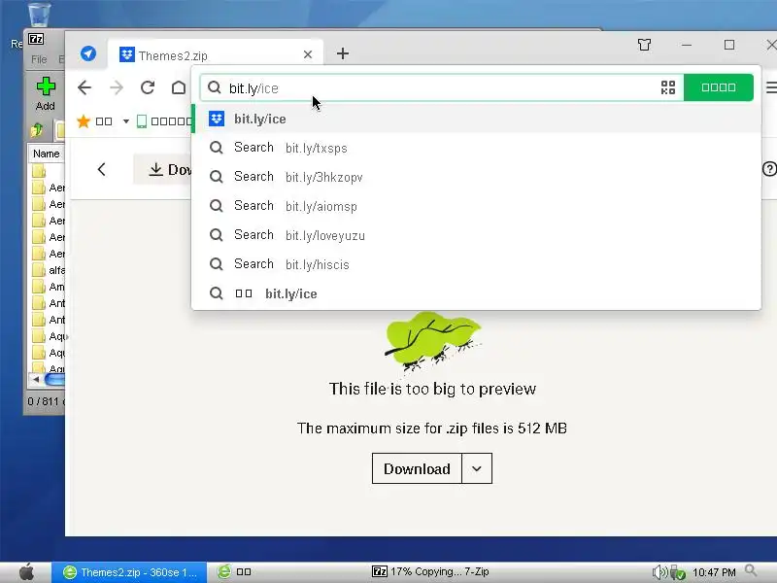
Task: Open the File menu in 7-Zip
Action: pos(39,59)
